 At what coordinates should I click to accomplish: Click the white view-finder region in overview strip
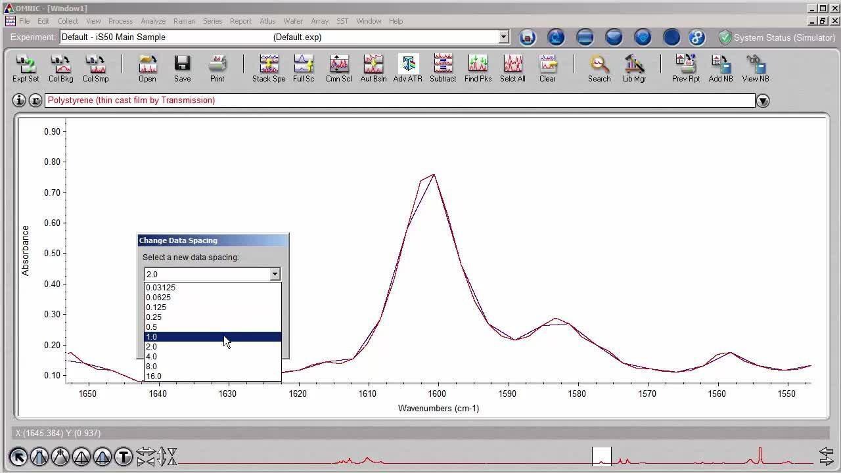pos(601,455)
